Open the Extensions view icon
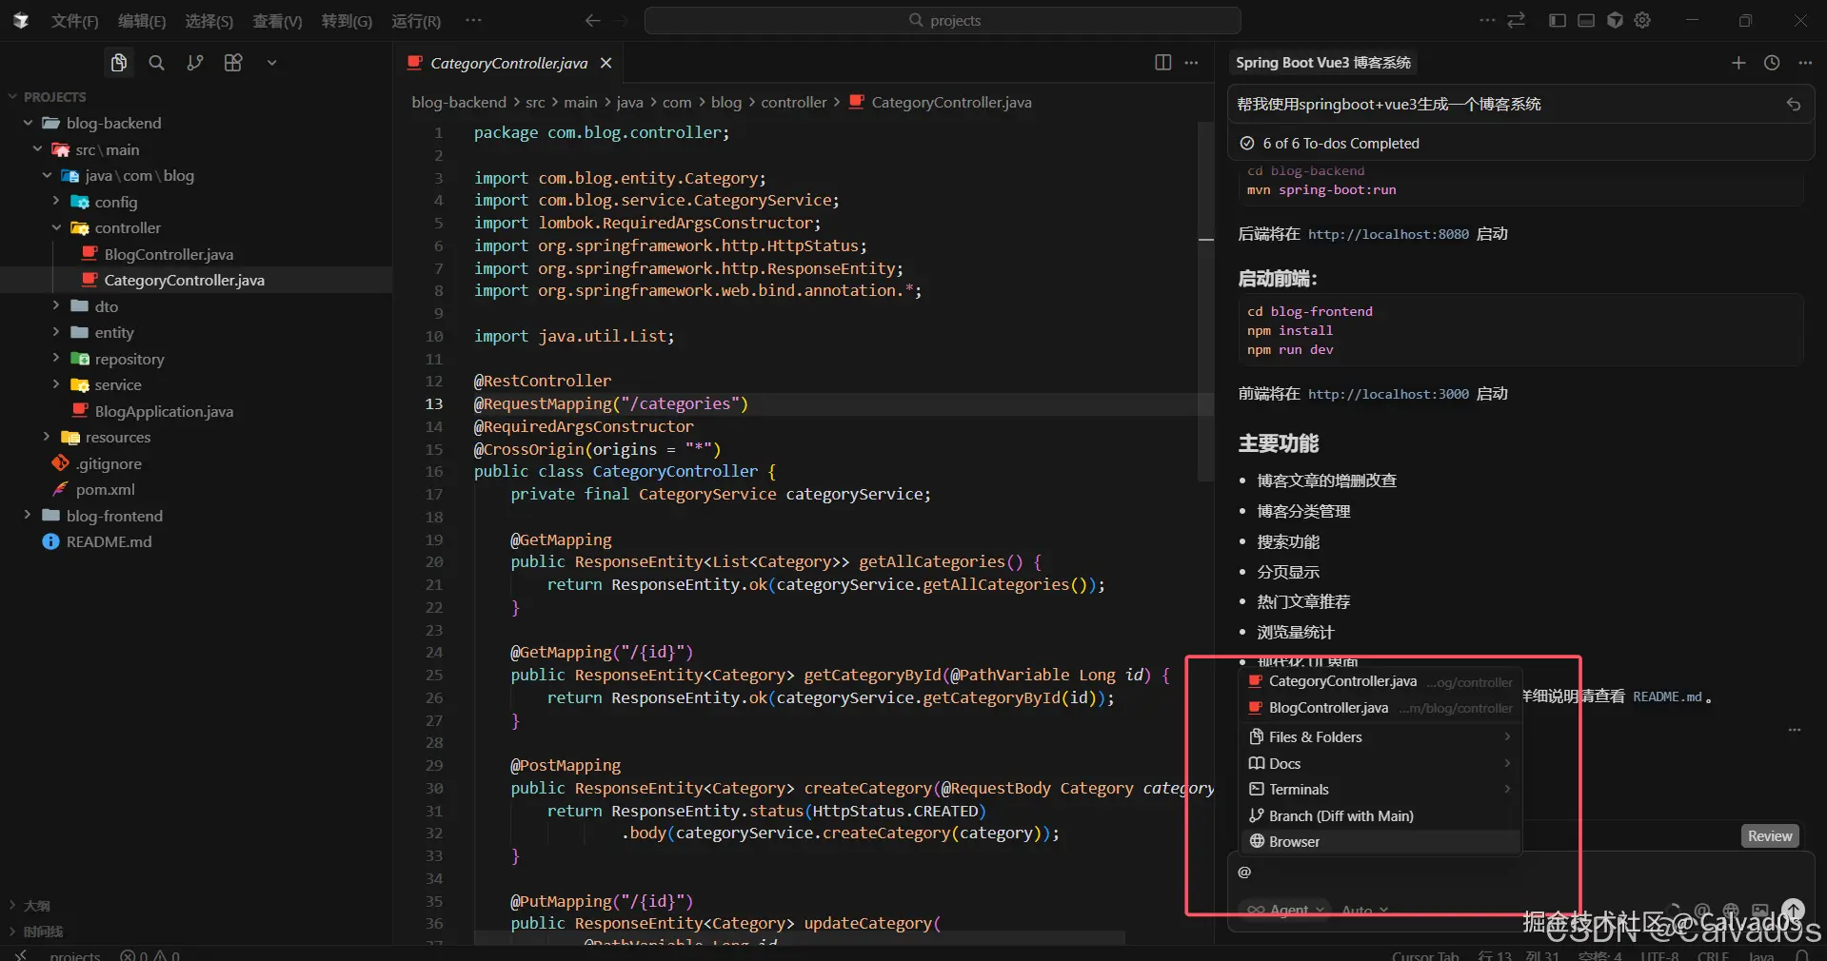1827x961 pixels. (x=233, y=63)
